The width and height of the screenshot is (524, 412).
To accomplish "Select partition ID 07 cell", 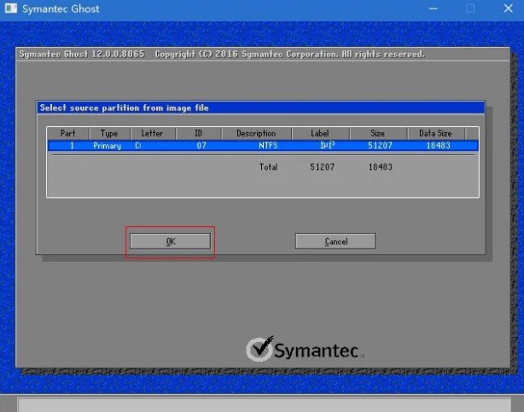I will (201, 145).
